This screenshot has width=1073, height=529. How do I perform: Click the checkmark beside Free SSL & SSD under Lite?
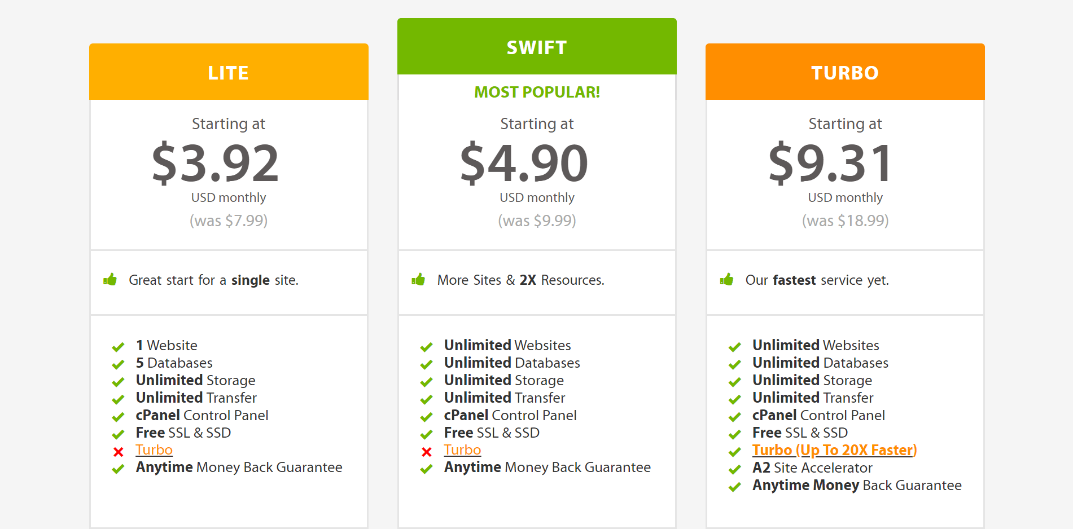118,434
